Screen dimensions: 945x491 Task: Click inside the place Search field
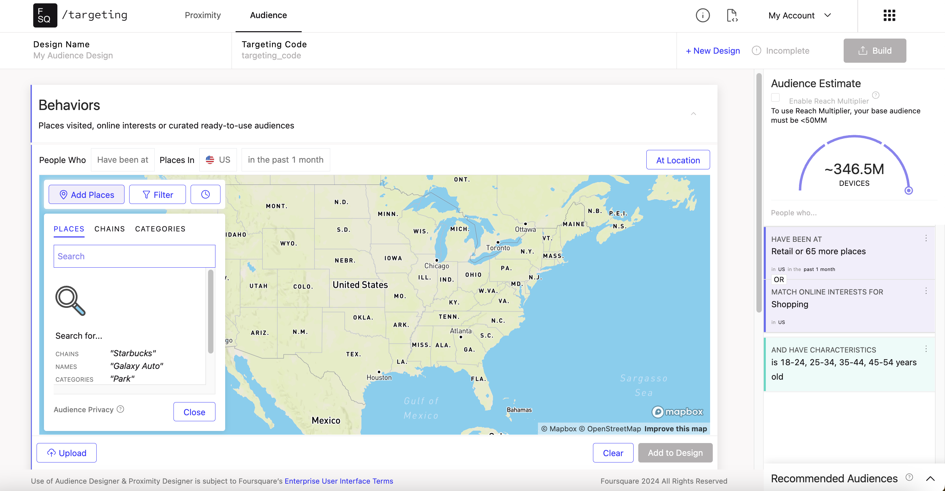click(x=134, y=256)
